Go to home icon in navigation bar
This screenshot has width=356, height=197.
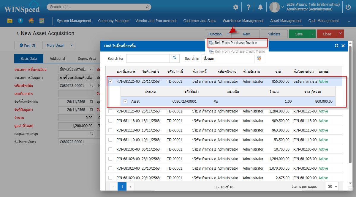(x=31, y=21)
